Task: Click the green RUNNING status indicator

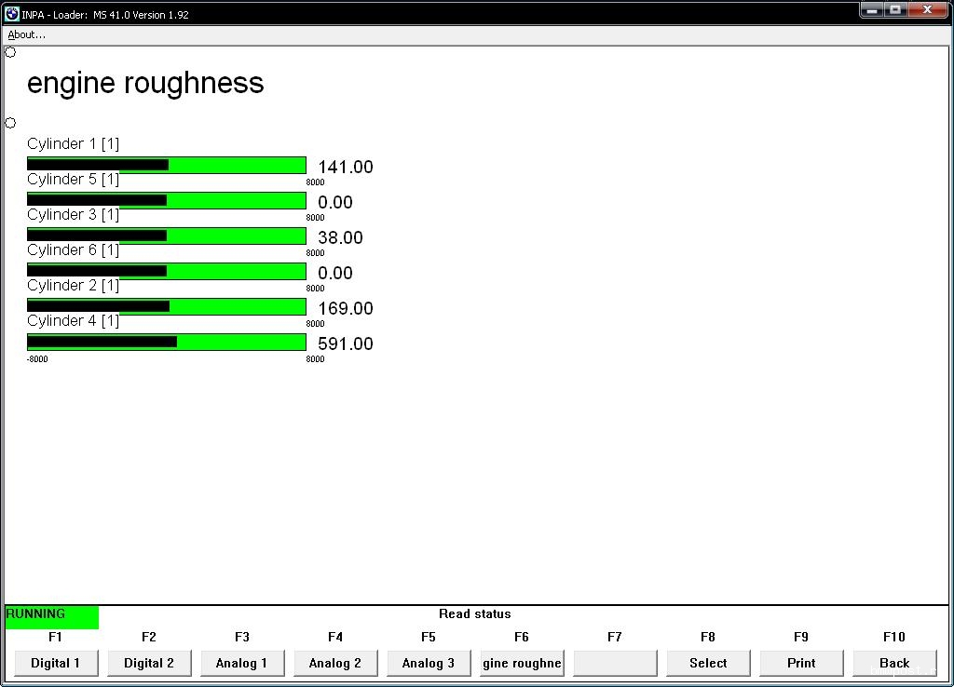Action: (51, 616)
